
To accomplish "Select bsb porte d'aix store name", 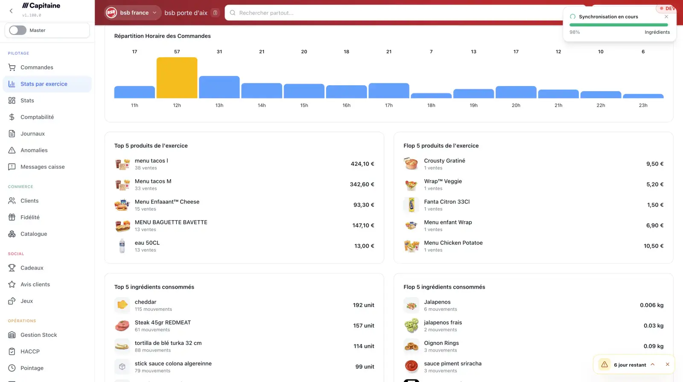I will pos(186,13).
